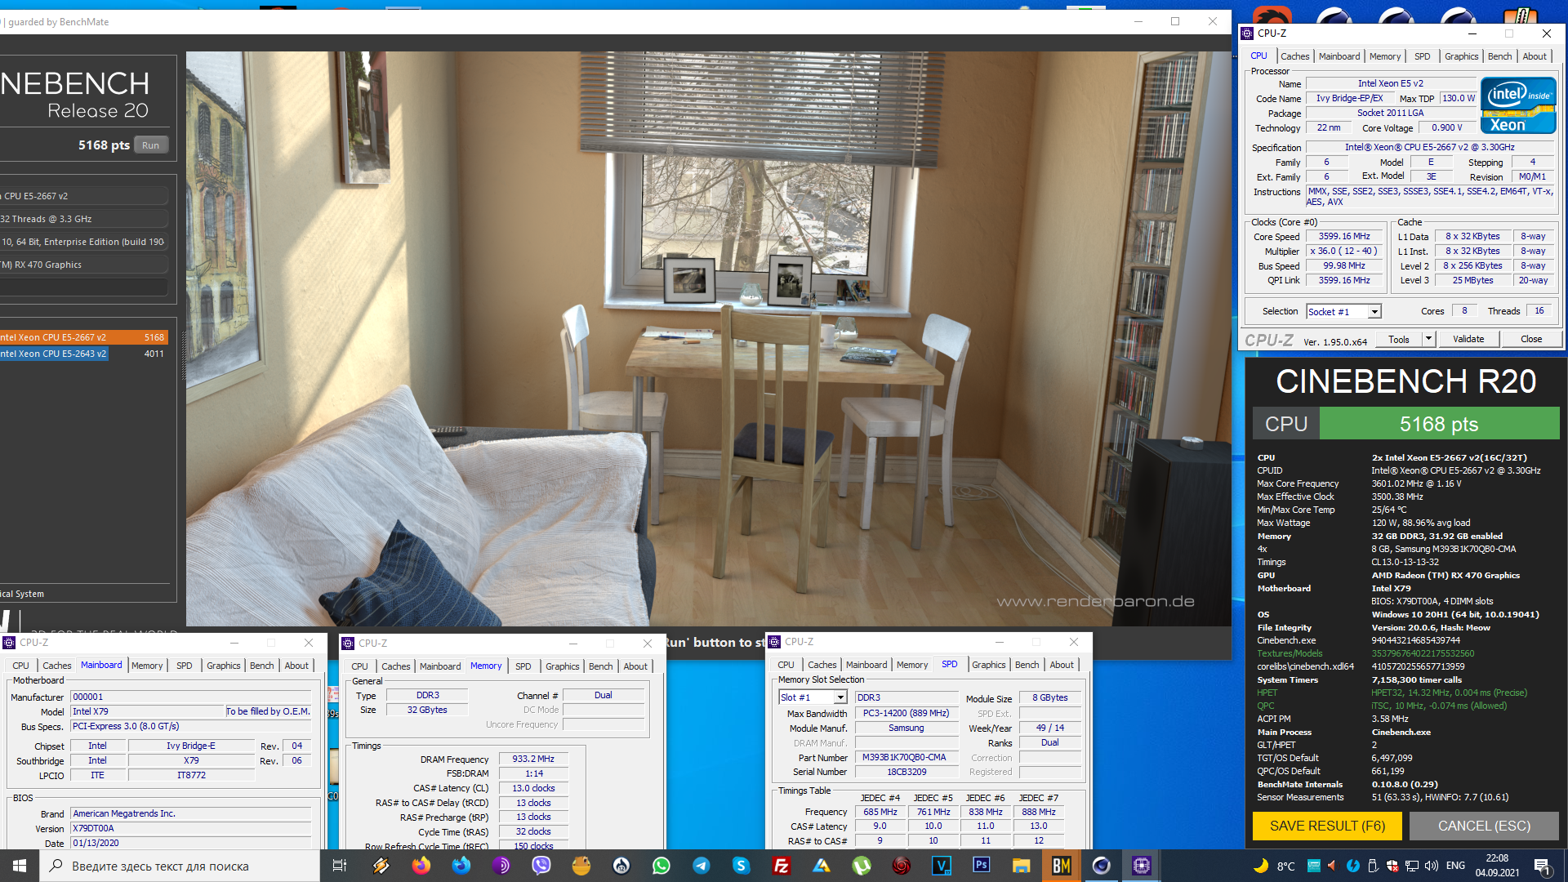1568x882 pixels.
Task: Open the weather moon widget
Action: (1261, 866)
